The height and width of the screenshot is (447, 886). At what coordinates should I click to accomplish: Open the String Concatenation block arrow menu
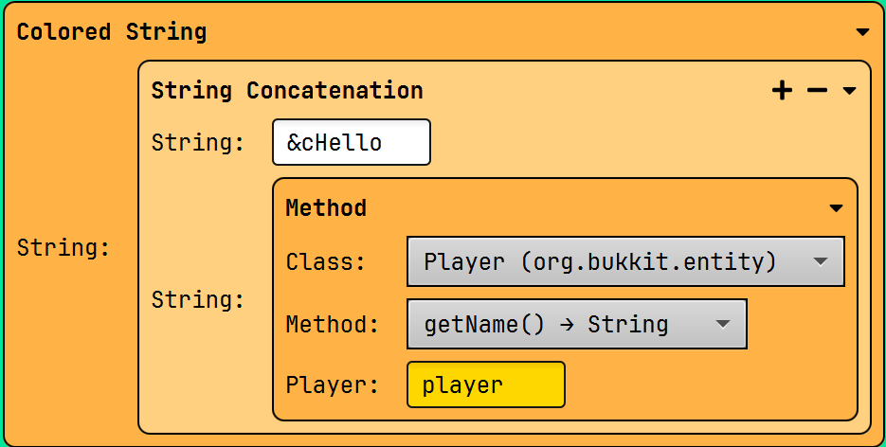pos(849,91)
